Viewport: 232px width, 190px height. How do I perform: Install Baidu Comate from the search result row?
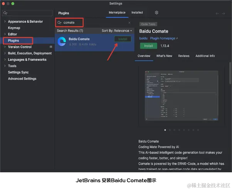tap(123, 39)
